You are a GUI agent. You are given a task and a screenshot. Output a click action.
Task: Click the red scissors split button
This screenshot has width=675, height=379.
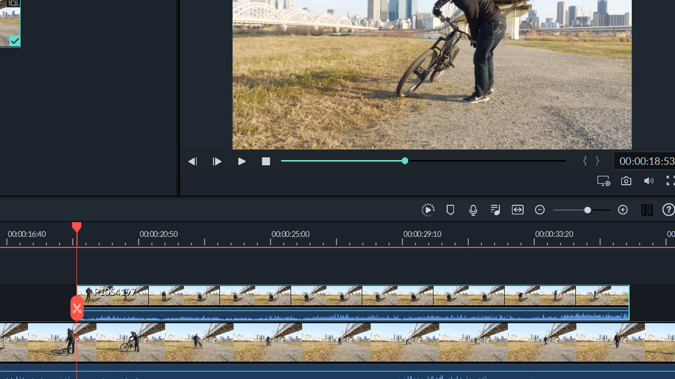(x=77, y=308)
